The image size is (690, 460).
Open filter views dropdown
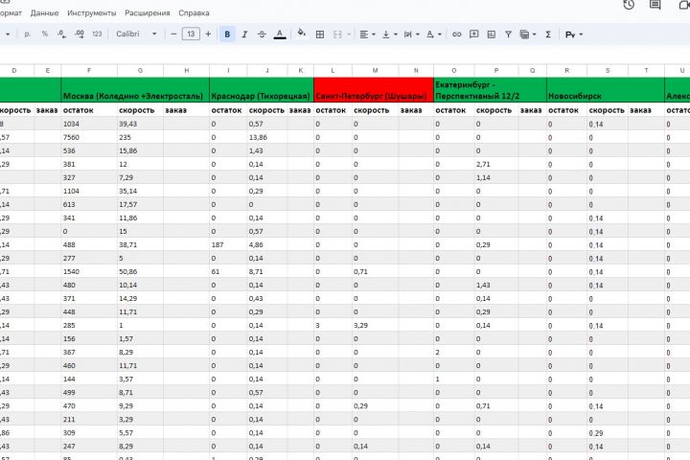click(x=528, y=34)
